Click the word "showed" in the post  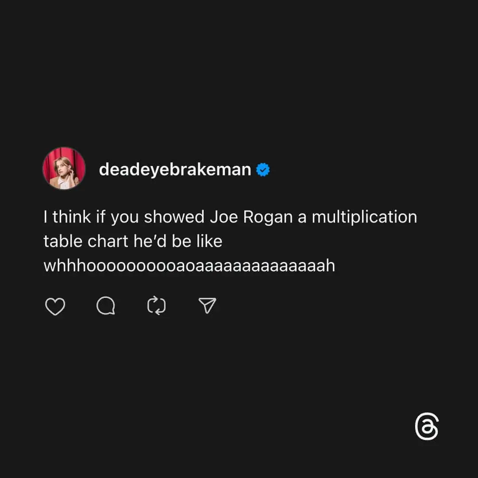[x=174, y=217]
